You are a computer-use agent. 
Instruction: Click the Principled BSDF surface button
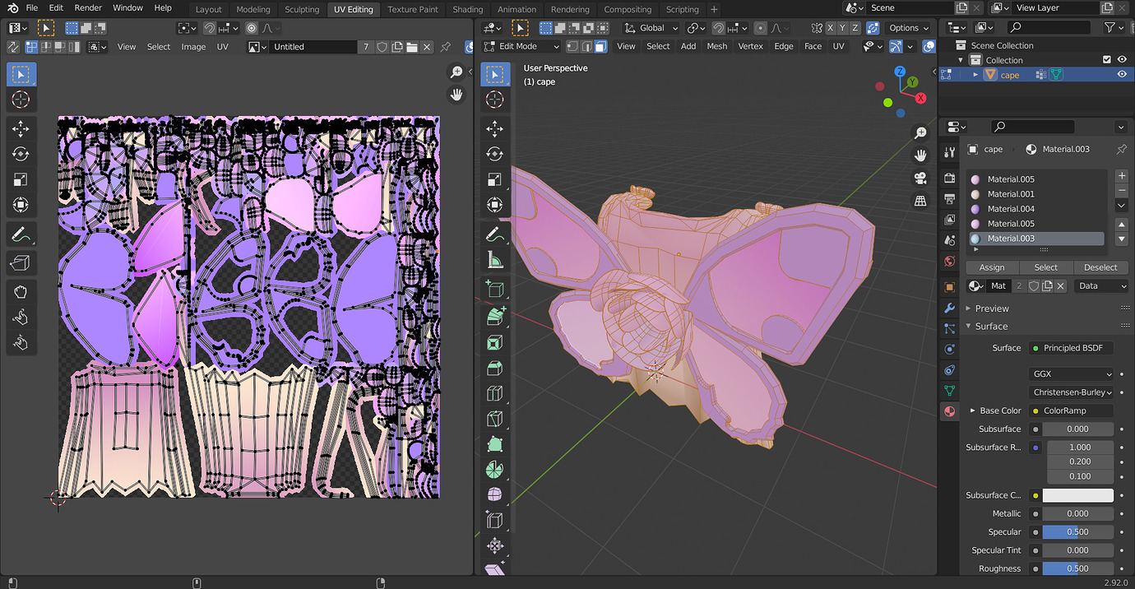[x=1072, y=348]
